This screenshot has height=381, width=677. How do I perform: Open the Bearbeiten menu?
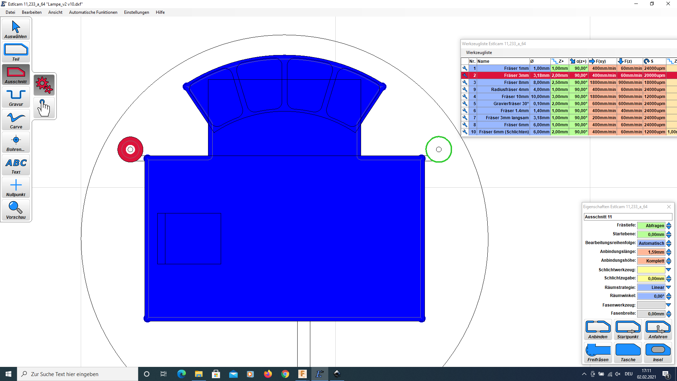click(32, 12)
